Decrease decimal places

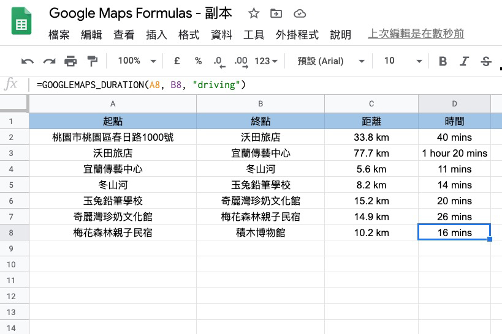pyautogui.click(x=219, y=61)
